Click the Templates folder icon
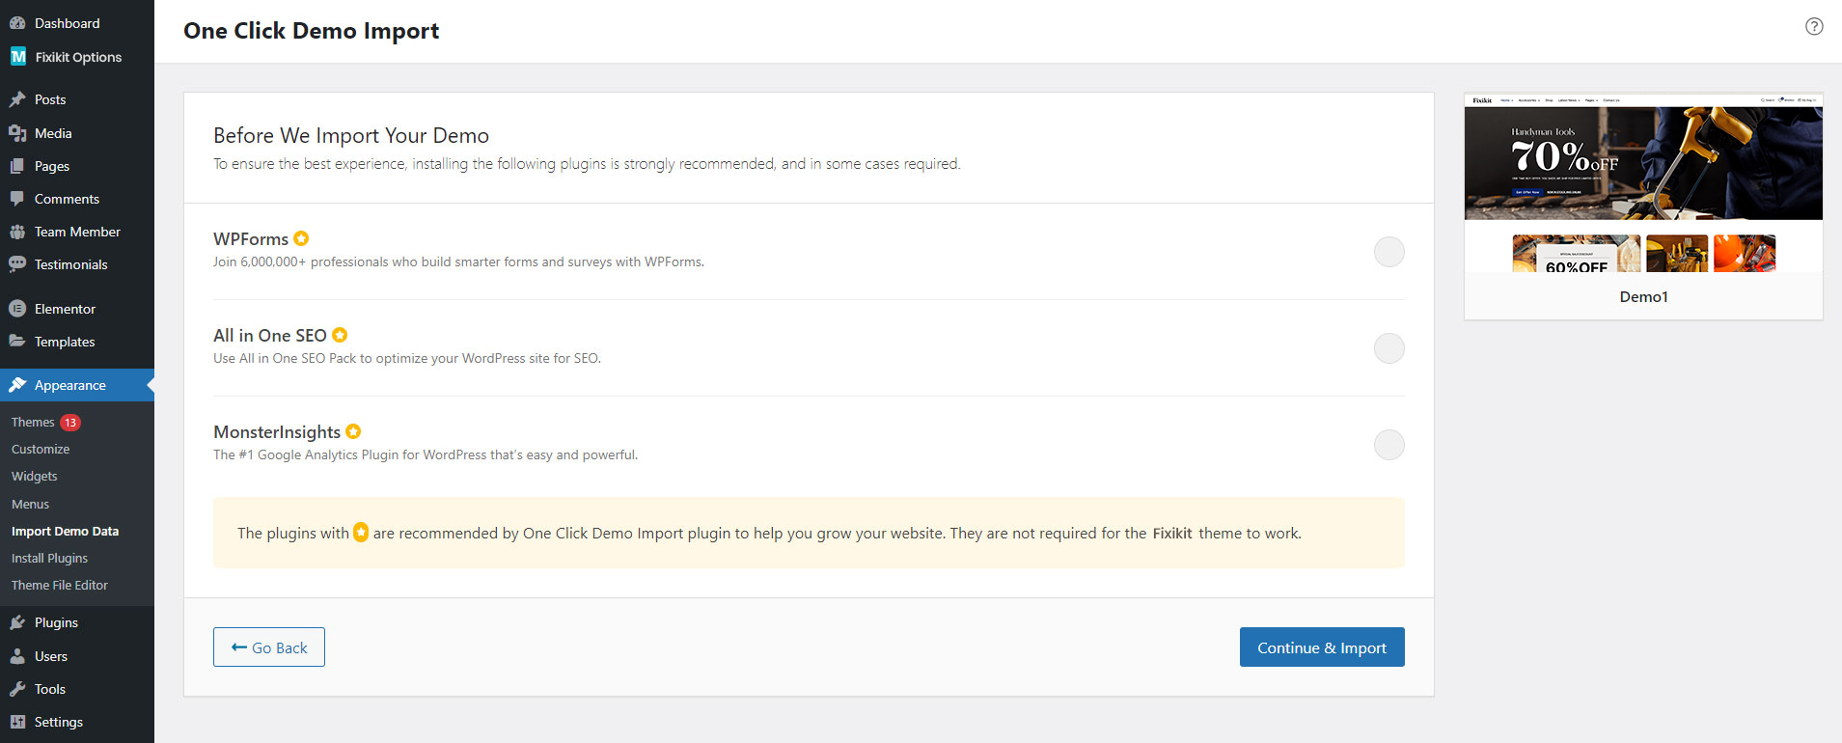This screenshot has height=743, width=1842. 17,342
